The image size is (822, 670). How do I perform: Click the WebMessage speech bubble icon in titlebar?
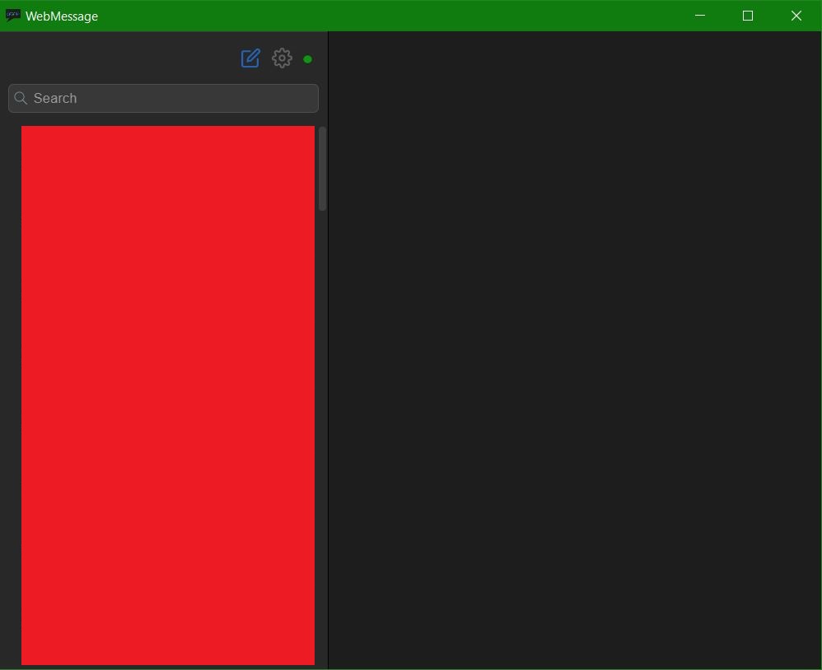[12, 15]
